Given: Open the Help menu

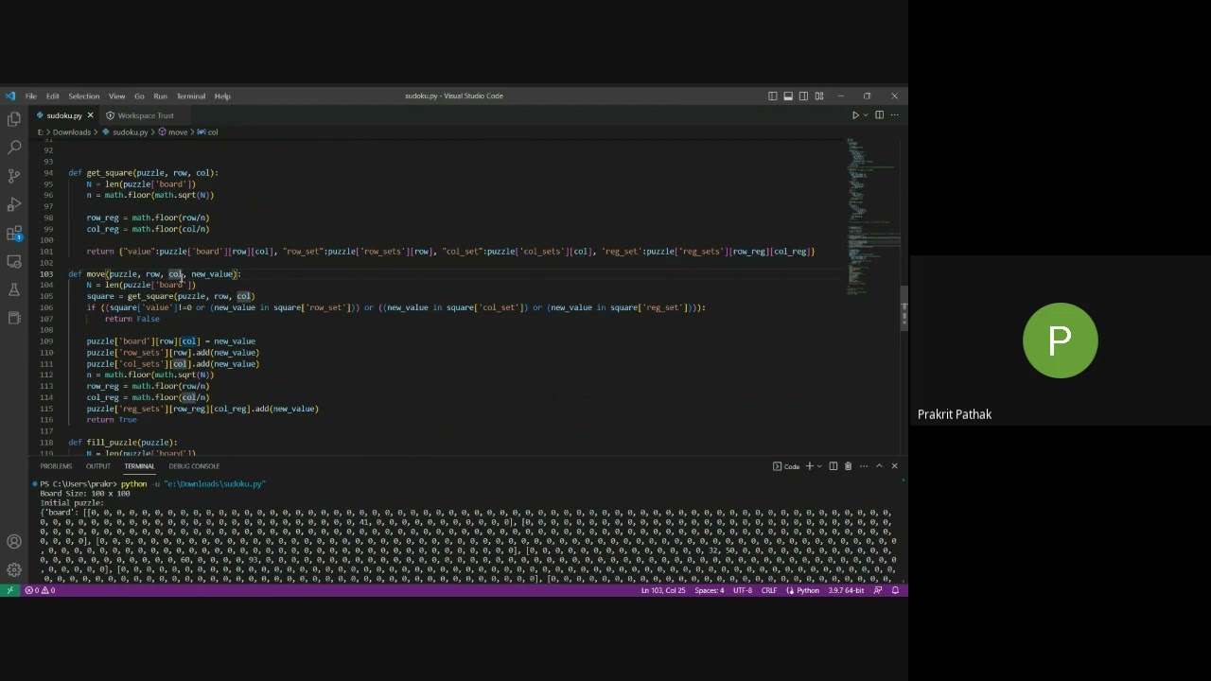Looking at the screenshot, I should point(222,96).
